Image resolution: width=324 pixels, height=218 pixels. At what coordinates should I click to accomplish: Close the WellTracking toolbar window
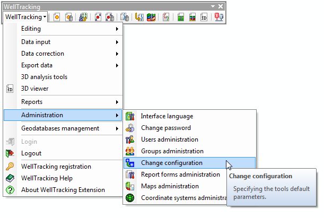[x=221, y=6]
